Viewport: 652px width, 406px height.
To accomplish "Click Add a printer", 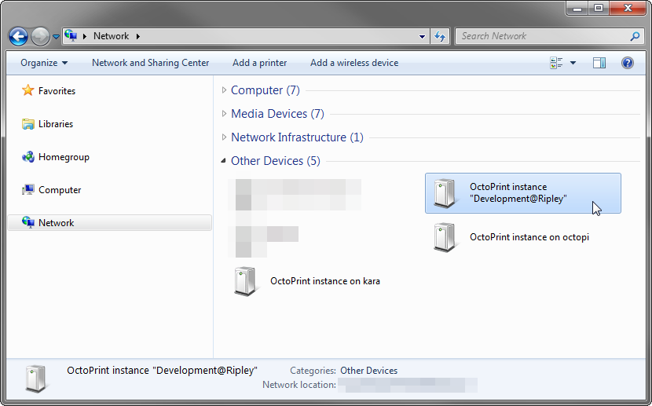I will click(259, 63).
